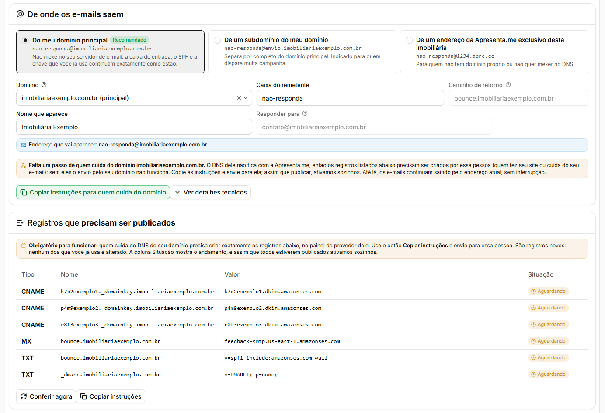Click the Aguardando status on the MX row
Viewport: 605px width, 413px height.
click(x=548, y=341)
